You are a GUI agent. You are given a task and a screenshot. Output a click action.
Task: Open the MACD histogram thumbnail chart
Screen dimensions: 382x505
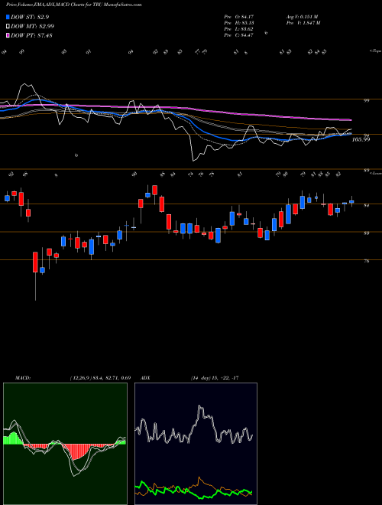pyautogui.click(x=65, y=444)
